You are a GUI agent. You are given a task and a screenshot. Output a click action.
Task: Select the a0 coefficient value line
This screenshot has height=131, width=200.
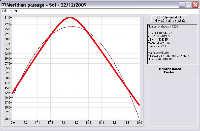coord(160,33)
